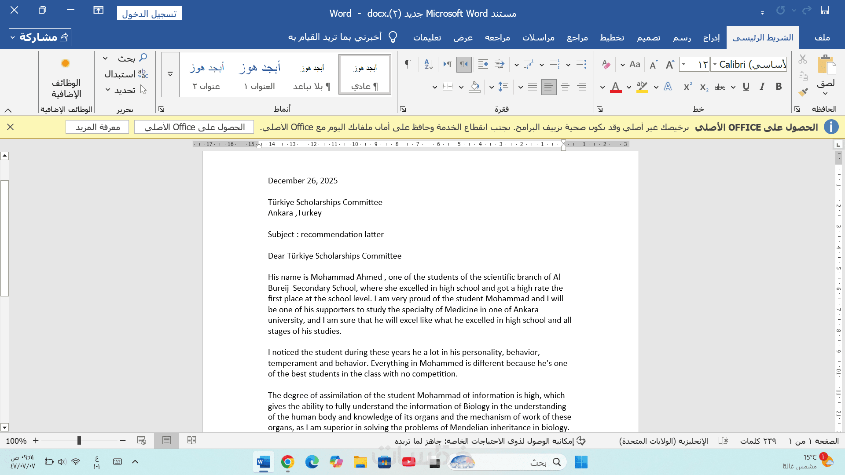The height and width of the screenshot is (475, 845).
Task: Click the معرفة المزيد button
Action: (97, 127)
